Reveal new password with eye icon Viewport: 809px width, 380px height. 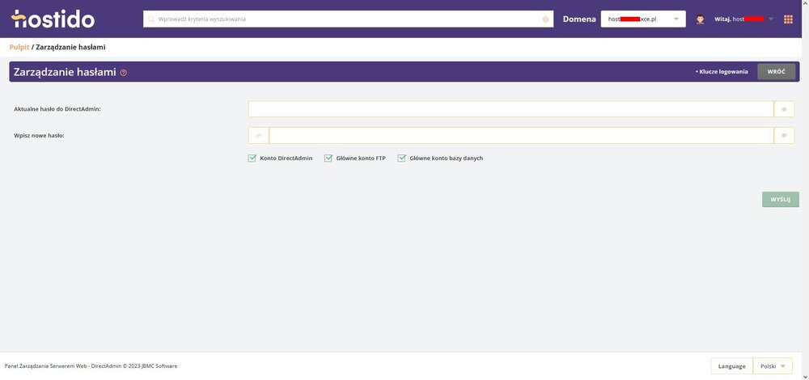point(784,135)
